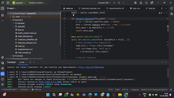
Task: Hide the Terminal panel
Action: pyautogui.click(x=166, y=62)
